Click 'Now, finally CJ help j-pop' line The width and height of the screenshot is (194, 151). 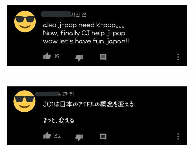click(x=84, y=33)
